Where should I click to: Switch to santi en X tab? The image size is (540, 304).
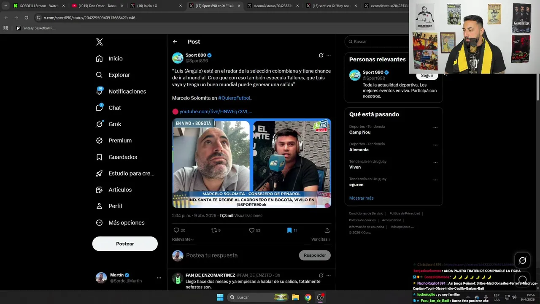(x=332, y=6)
